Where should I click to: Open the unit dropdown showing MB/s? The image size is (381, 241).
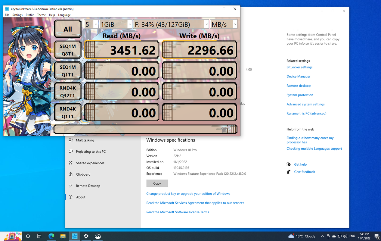pyautogui.click(x=224, y=24)
